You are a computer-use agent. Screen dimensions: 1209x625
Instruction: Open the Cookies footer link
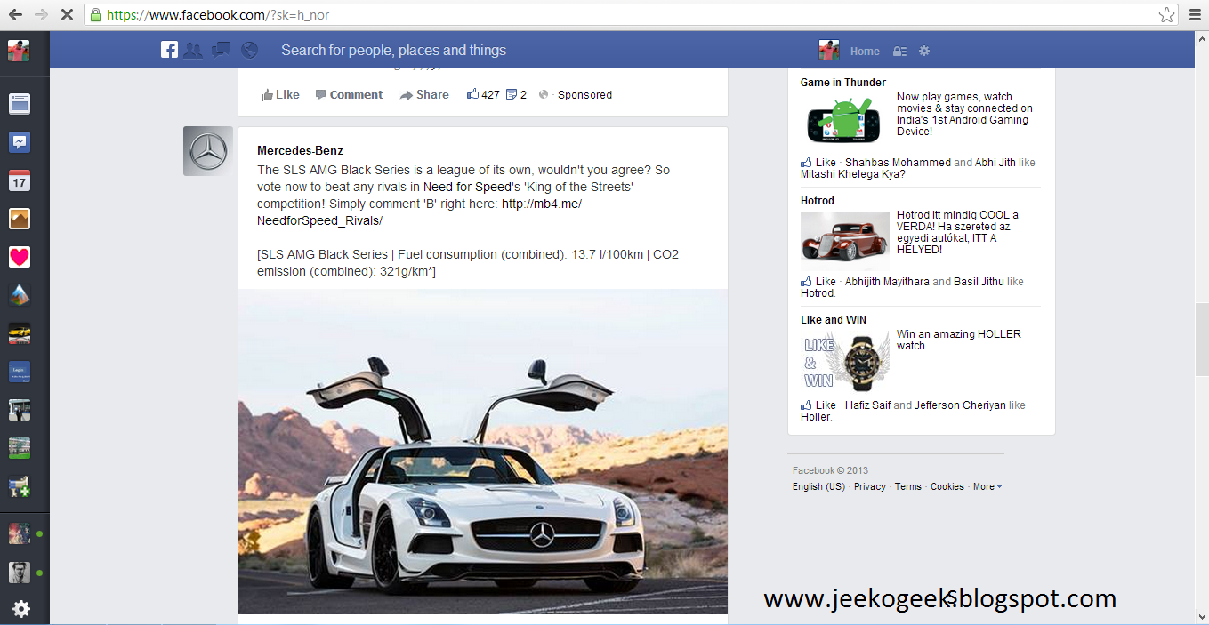click(x=947, y=486)
